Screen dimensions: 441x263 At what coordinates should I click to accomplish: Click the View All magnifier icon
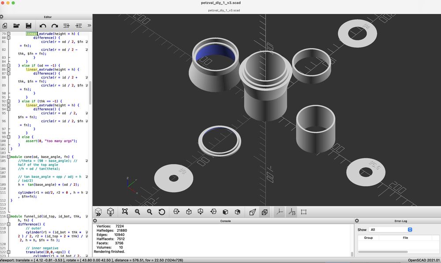125,212
